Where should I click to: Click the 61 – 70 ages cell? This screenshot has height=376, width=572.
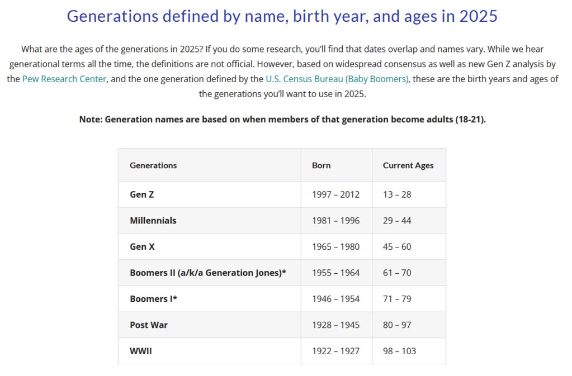click(x=397, y=273)
